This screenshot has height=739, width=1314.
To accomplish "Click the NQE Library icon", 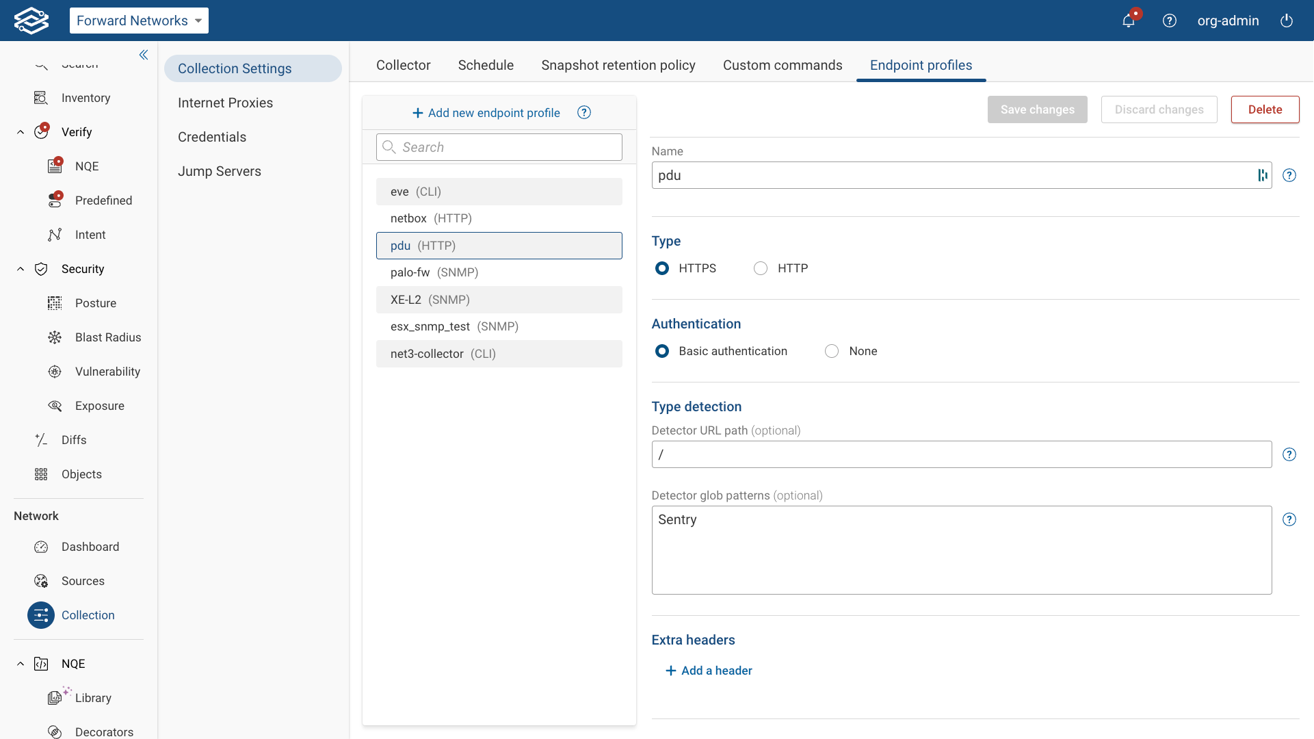I will (x=55, y=697).
